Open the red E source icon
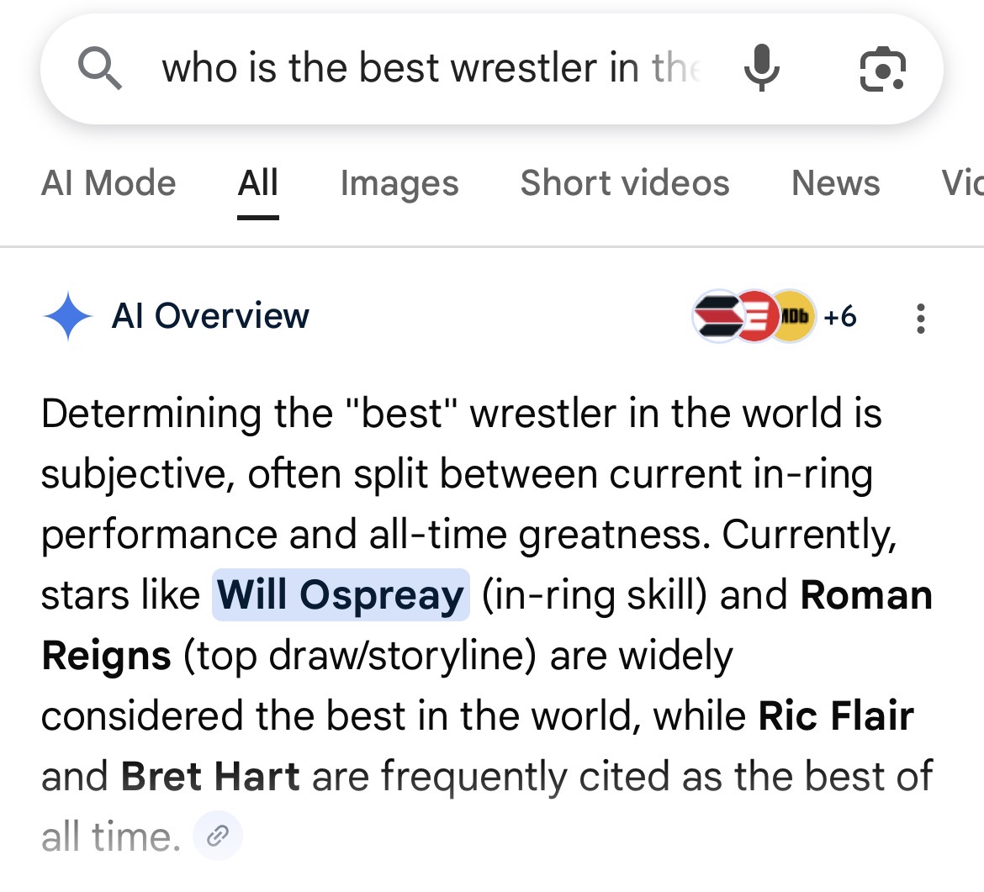 point(756,316)
